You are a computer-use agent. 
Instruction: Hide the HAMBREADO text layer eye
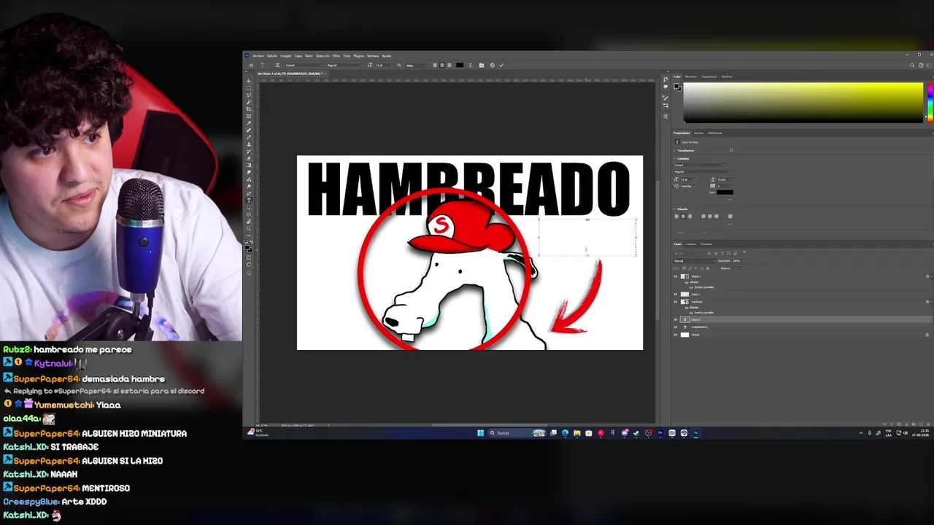click(x=676, y=327)
